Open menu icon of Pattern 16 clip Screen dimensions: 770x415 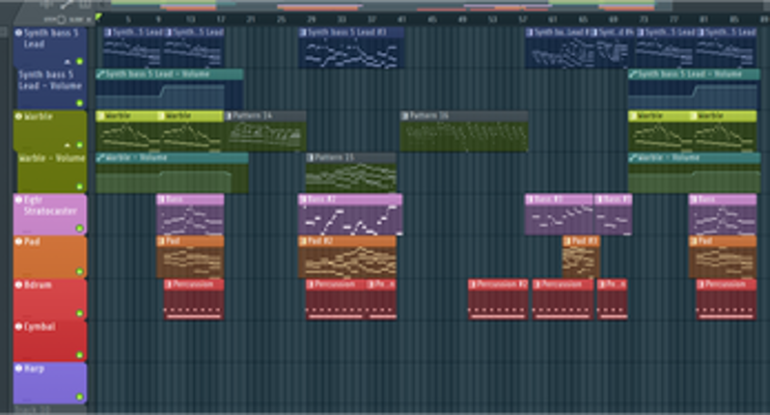[x=404, y=117]
